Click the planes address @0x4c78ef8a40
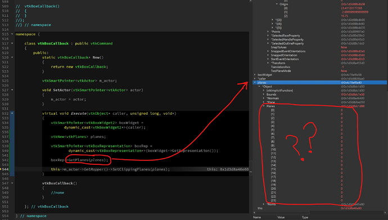The height and width of the screenshot is (220, 388). click(351, 83)
